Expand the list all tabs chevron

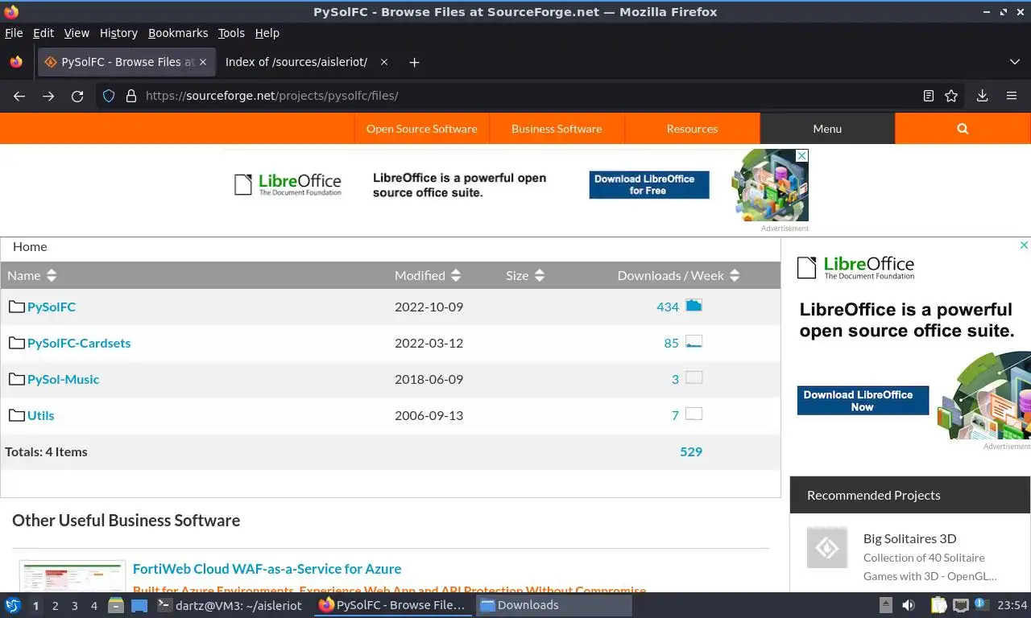click(1015, 62)
